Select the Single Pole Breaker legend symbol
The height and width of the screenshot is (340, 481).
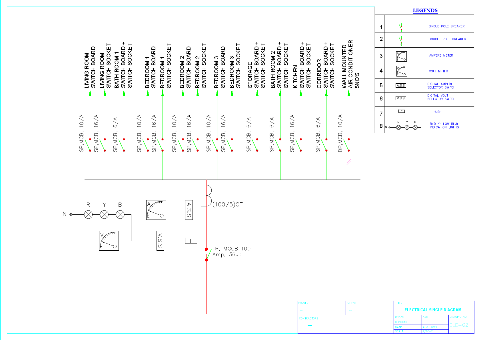point(401,27)
